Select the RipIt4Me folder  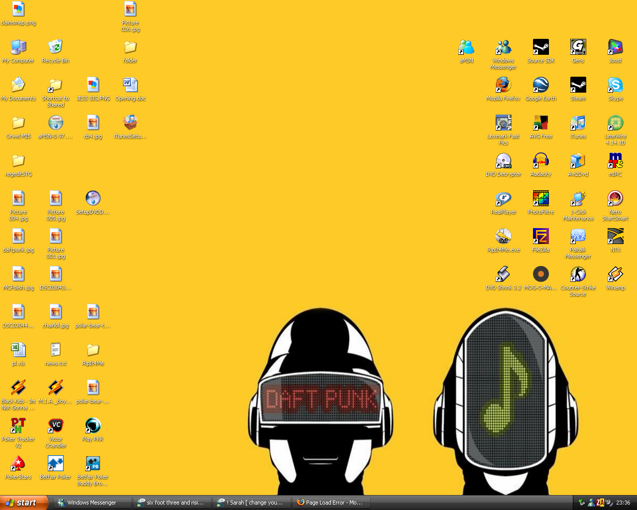(93, 350)
